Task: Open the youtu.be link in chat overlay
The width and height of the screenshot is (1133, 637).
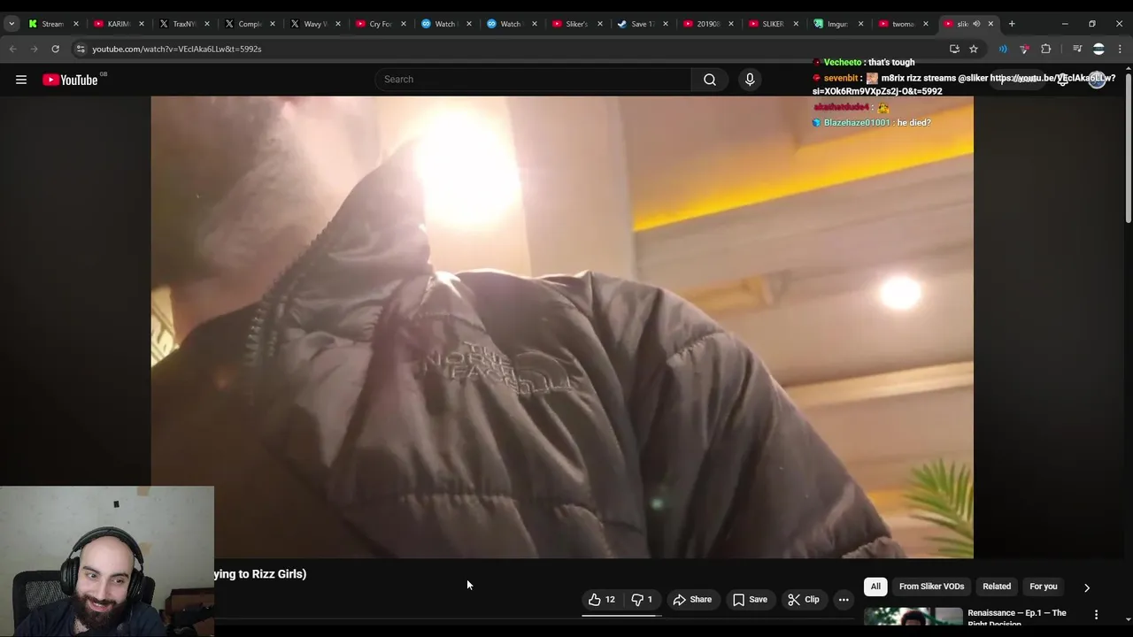Action: (965, 84)
